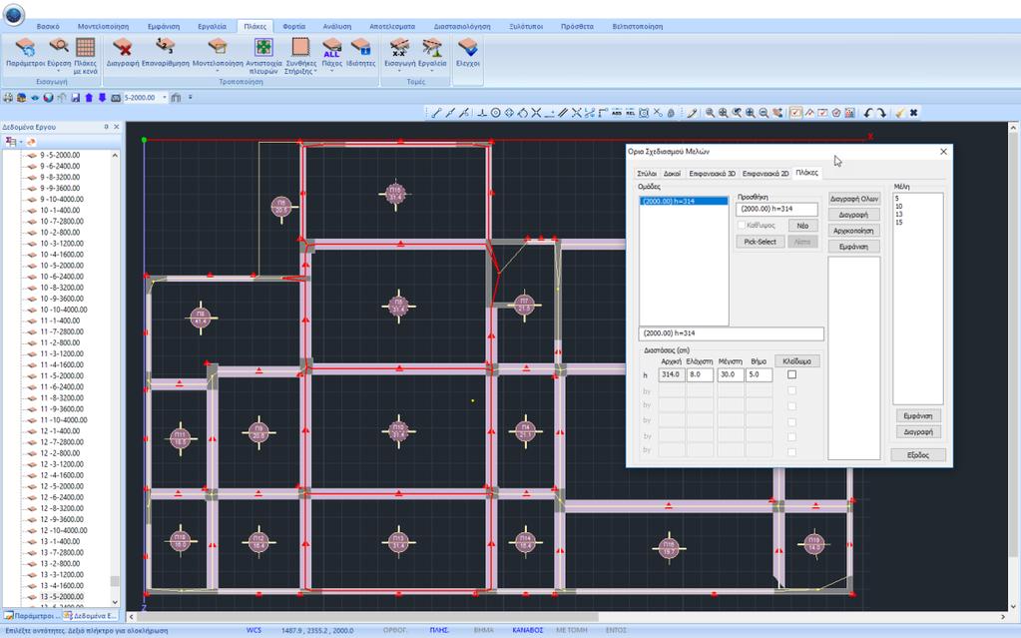Expand the Πάχος dropdown arrow
Viewport: 1021px width, 638px height.
[331, 72]
